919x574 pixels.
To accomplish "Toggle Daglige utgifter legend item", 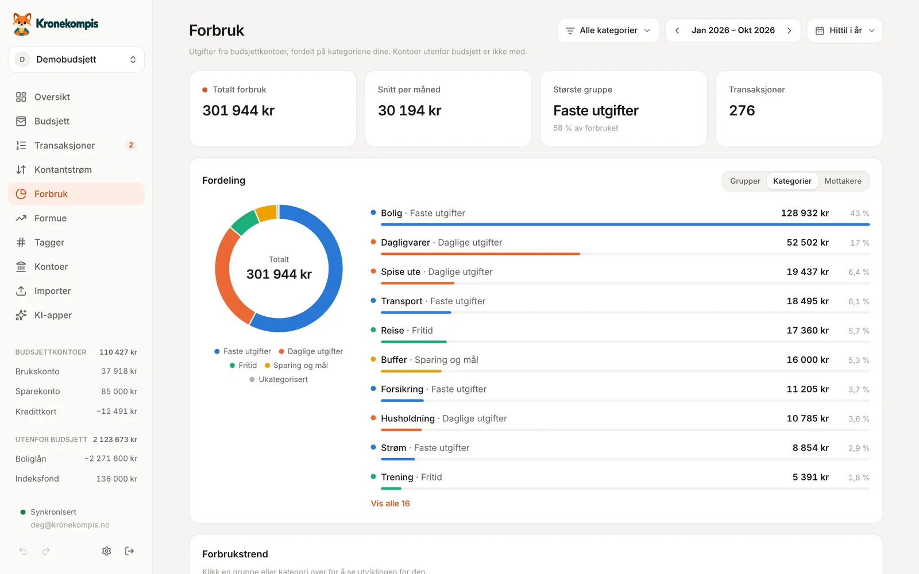I will click(311, 351).
